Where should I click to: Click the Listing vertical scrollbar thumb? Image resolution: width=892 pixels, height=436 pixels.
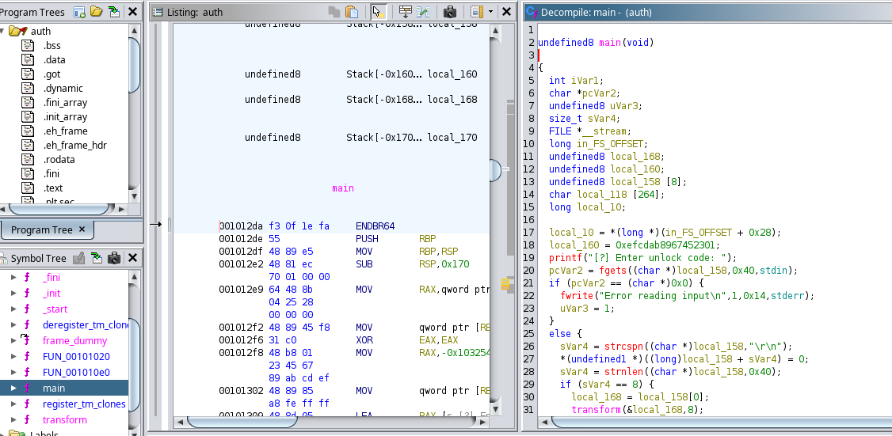pyautogui.click(x=495, y=170)
